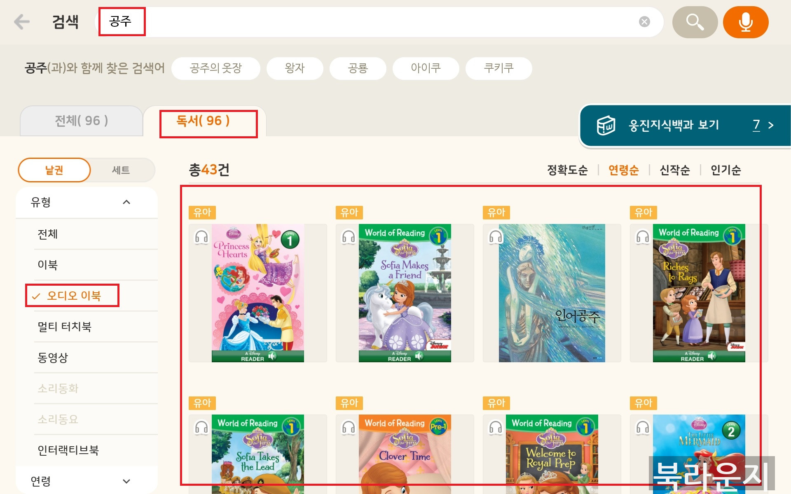Select the 낱권 toggle option
This screenshot has width=791, height=494.
click(54, 170)
